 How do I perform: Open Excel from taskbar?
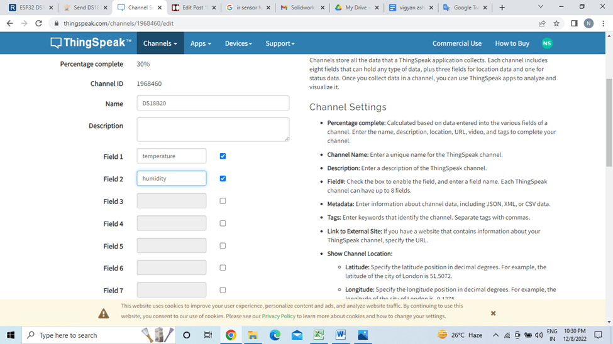[319, 335]
